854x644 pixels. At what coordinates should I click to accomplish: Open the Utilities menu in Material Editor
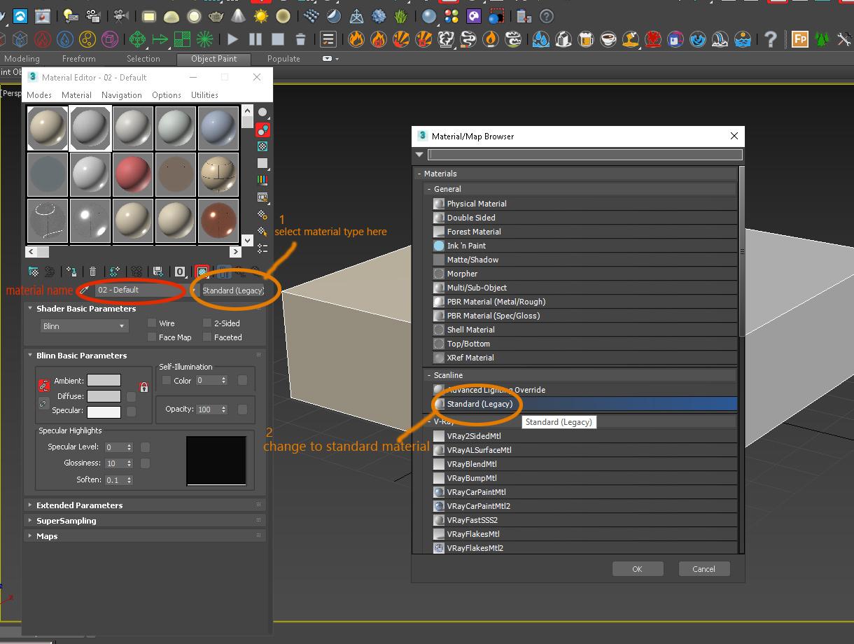coord(204,95)
